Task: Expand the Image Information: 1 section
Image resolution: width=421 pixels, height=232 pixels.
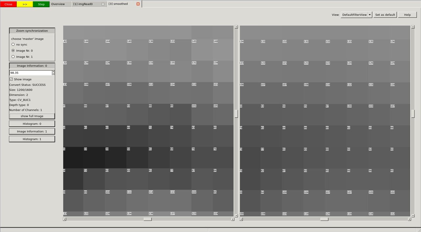Action: coord(32,132)
